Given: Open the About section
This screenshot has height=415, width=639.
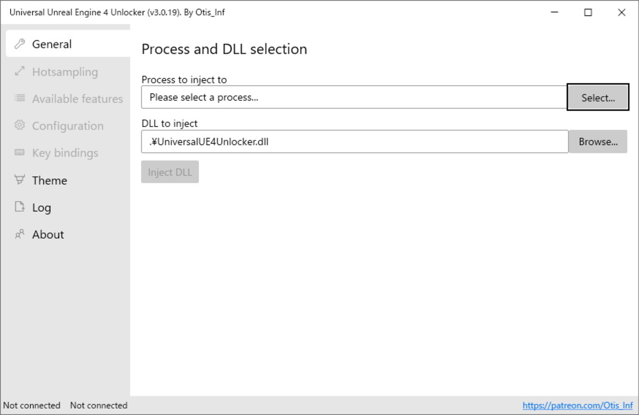Looking at the screenshot, I should [x=48, y=234].
